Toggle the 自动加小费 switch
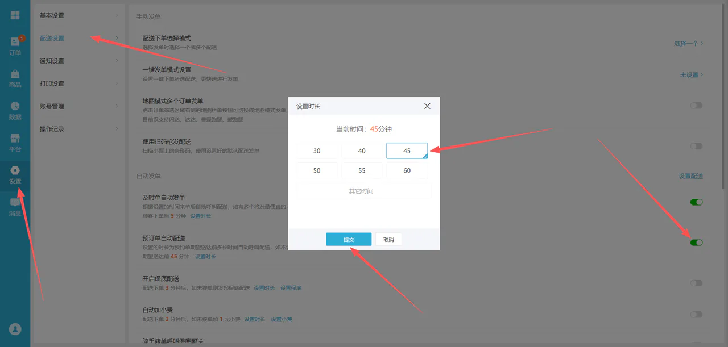This screenshot has width=728, height=347. 697,315
